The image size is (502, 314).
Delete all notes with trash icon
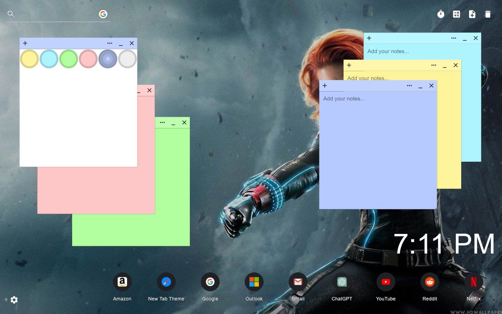(x=488, y=14)
